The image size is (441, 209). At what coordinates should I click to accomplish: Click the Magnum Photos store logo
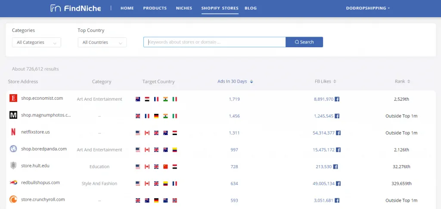[13, 115]
